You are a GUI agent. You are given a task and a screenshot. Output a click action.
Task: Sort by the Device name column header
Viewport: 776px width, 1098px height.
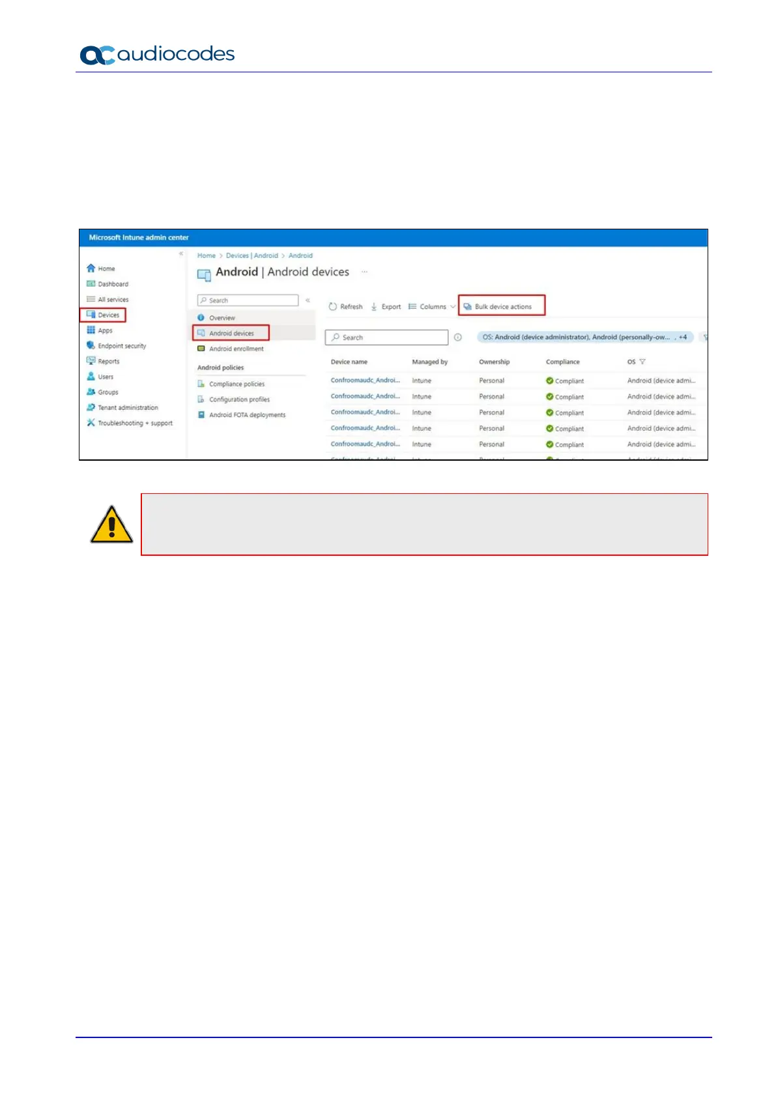click(x=349, y=362)
